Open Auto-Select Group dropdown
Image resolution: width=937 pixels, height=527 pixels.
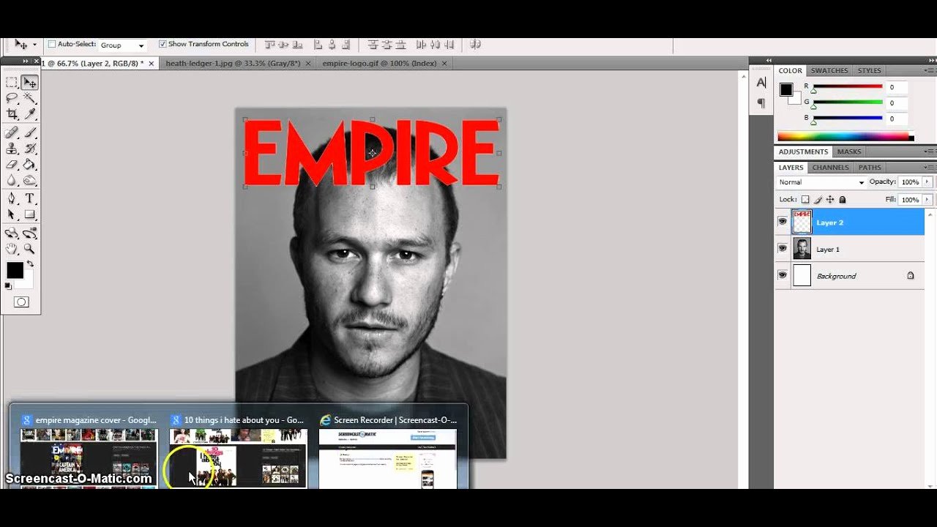click(122, 45)
